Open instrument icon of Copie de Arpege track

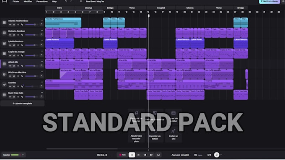(x=4, y=53)
